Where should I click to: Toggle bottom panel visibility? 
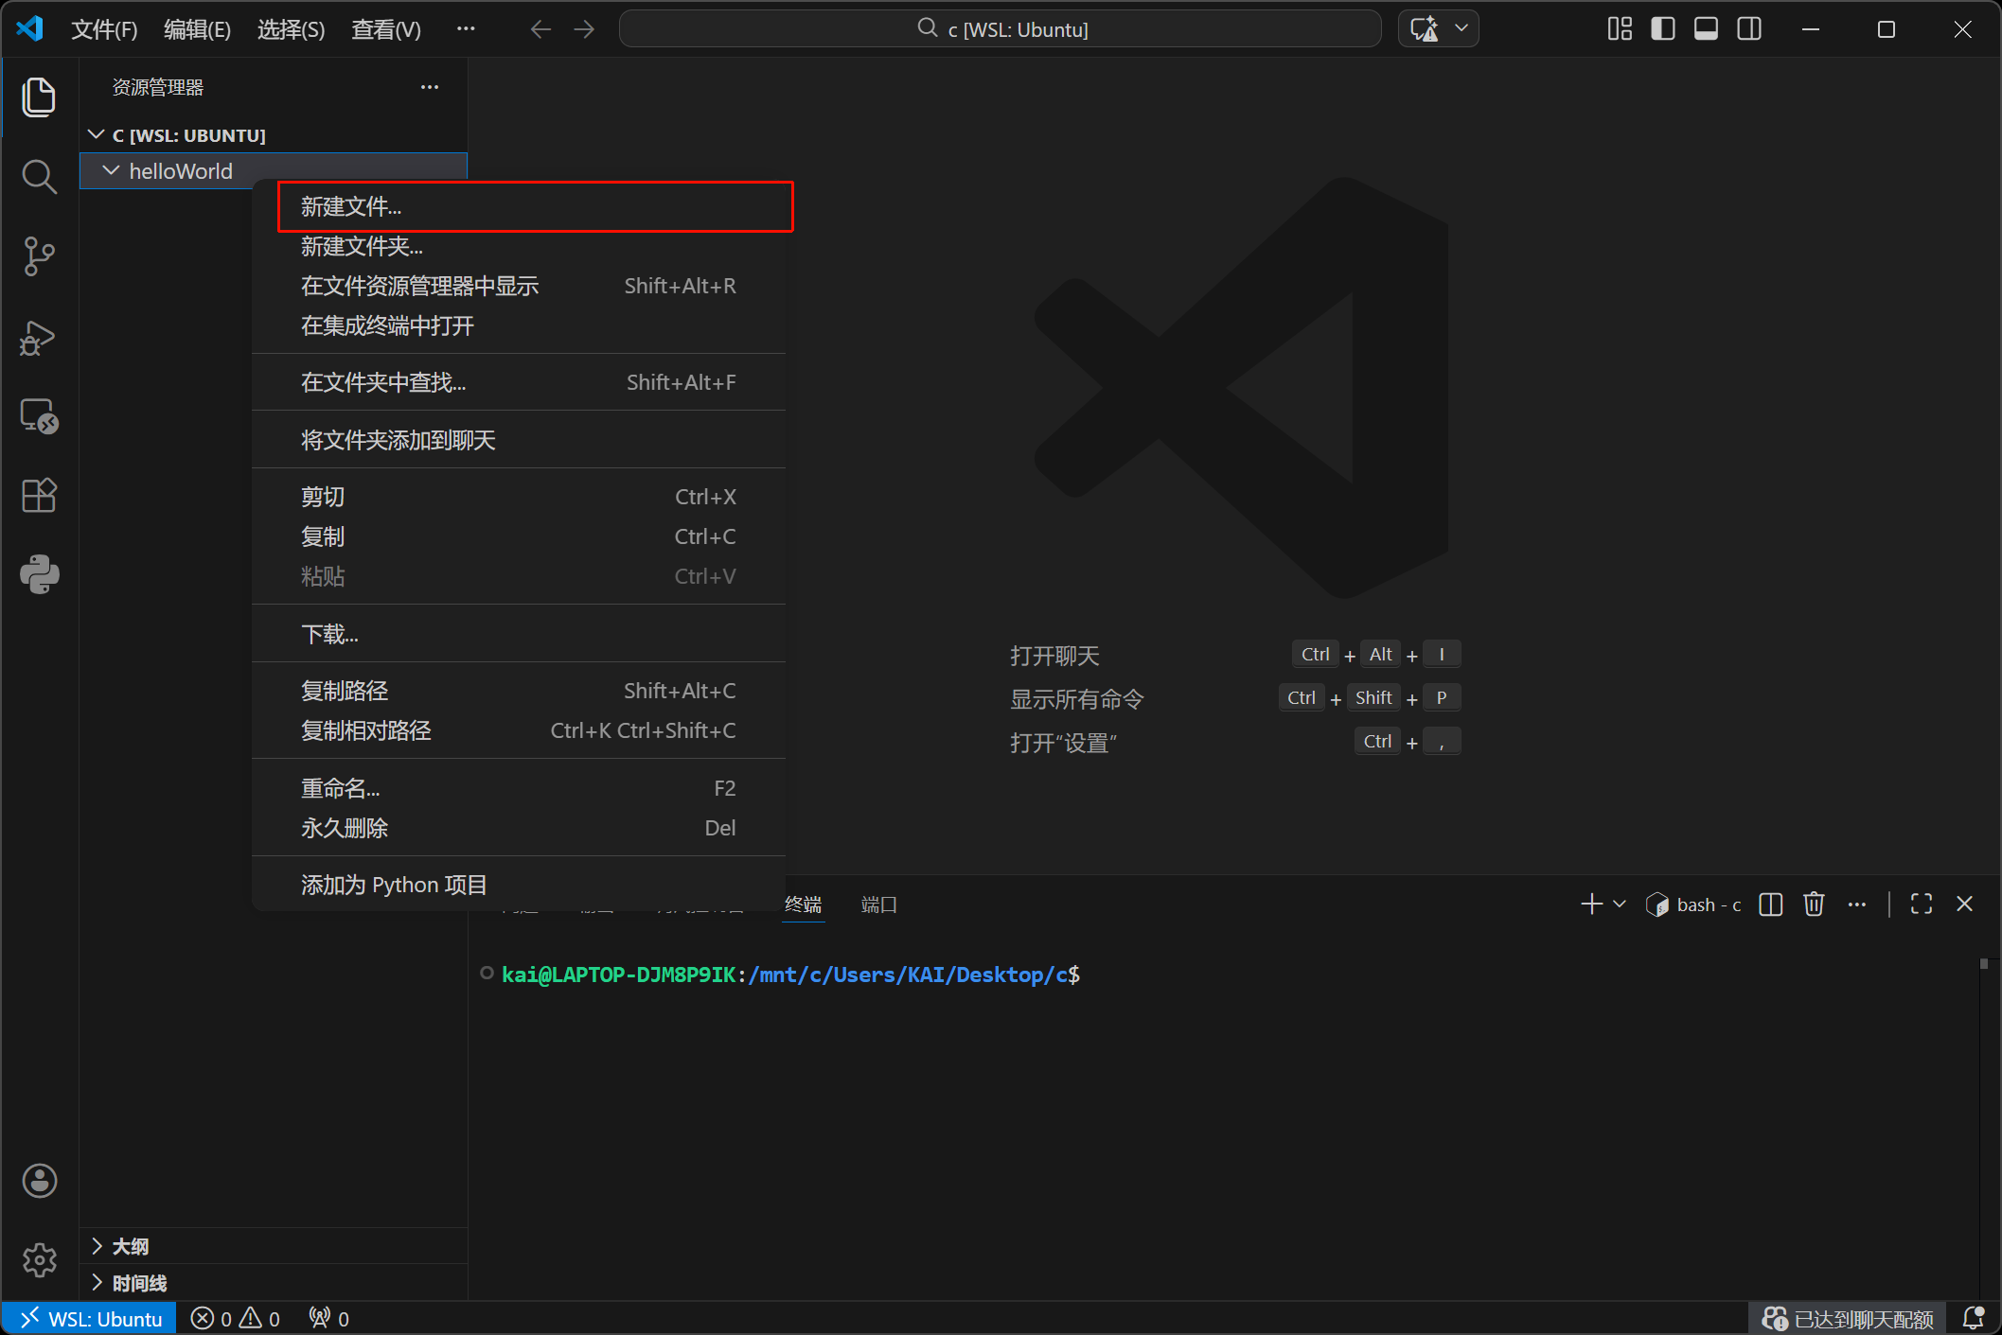click(x=1706, y=29)
